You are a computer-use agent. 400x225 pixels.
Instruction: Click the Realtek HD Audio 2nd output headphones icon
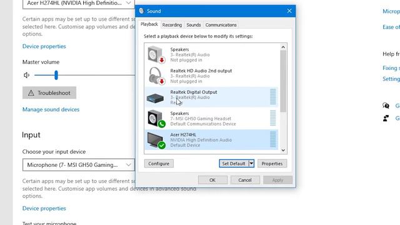point(156,76)
